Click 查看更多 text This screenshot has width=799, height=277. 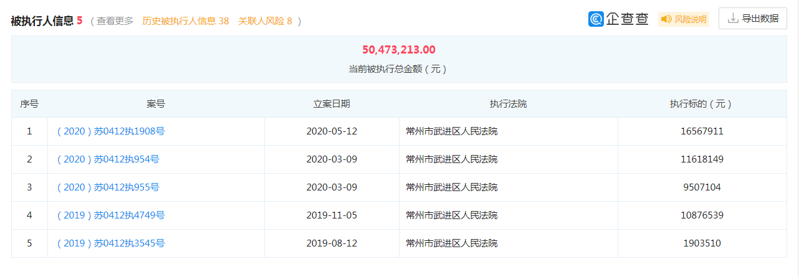tap(115, 21)
